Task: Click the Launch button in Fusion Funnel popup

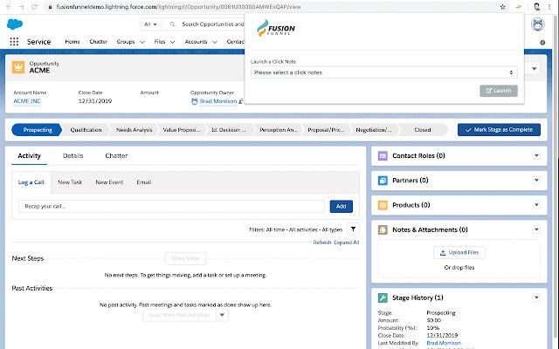Action: click(499, 91)
